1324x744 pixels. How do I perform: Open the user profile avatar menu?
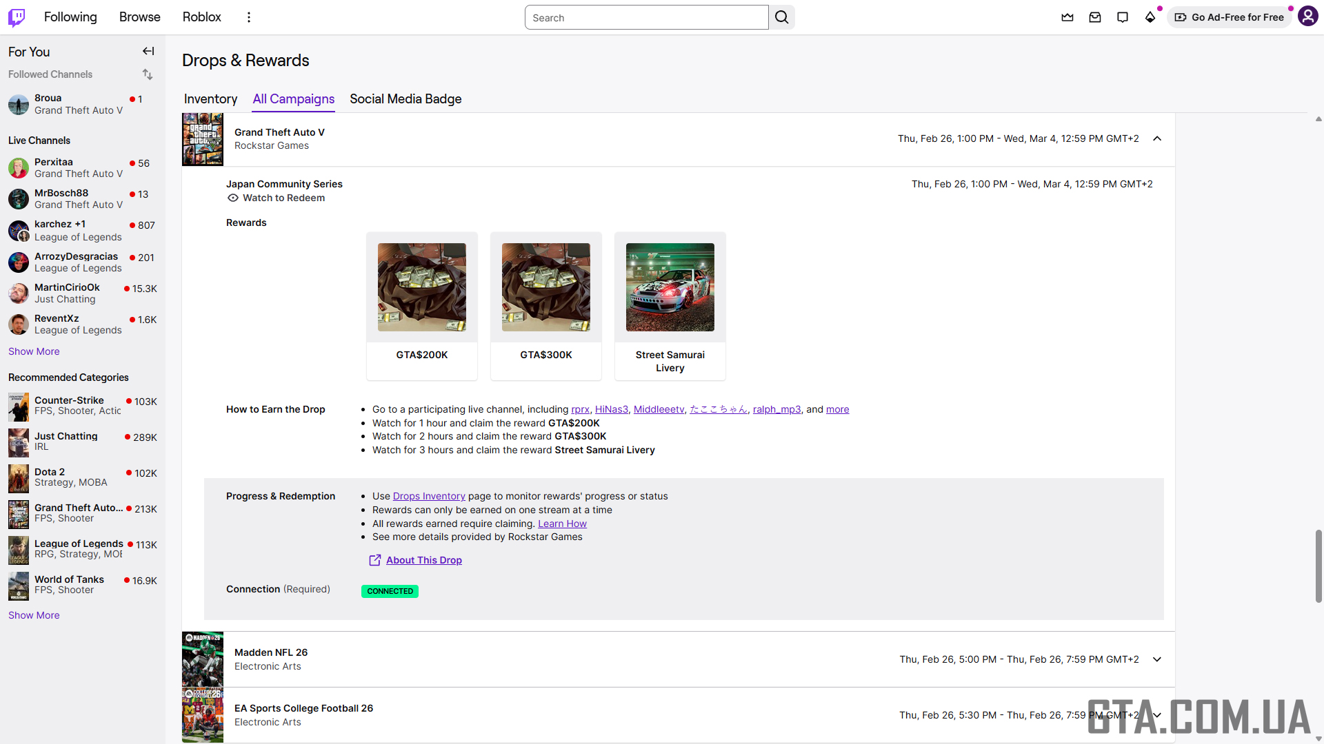pyautogui.click(x=1307, y=17)
